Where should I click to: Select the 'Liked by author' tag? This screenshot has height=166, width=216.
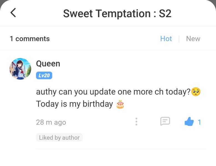pyautogui.click(x=59, y=138)
